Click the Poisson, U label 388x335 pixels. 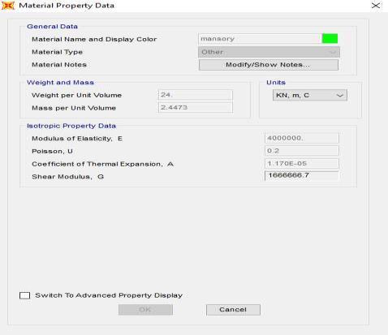click(52, 152)
